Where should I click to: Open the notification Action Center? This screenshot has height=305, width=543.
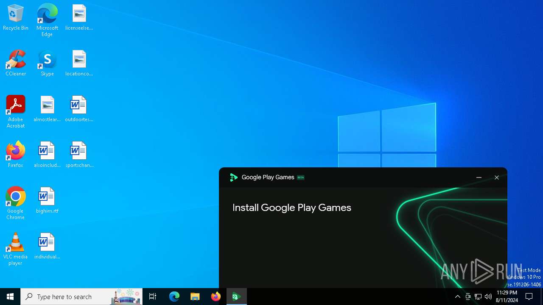click(x=529, y=297)
